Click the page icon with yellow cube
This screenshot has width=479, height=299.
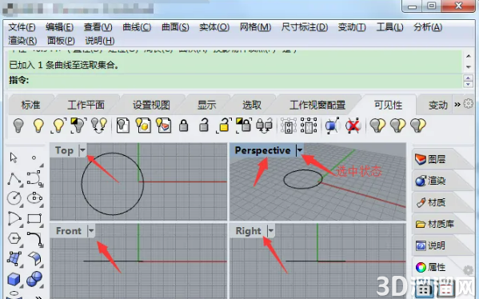[x=143, y=126]
